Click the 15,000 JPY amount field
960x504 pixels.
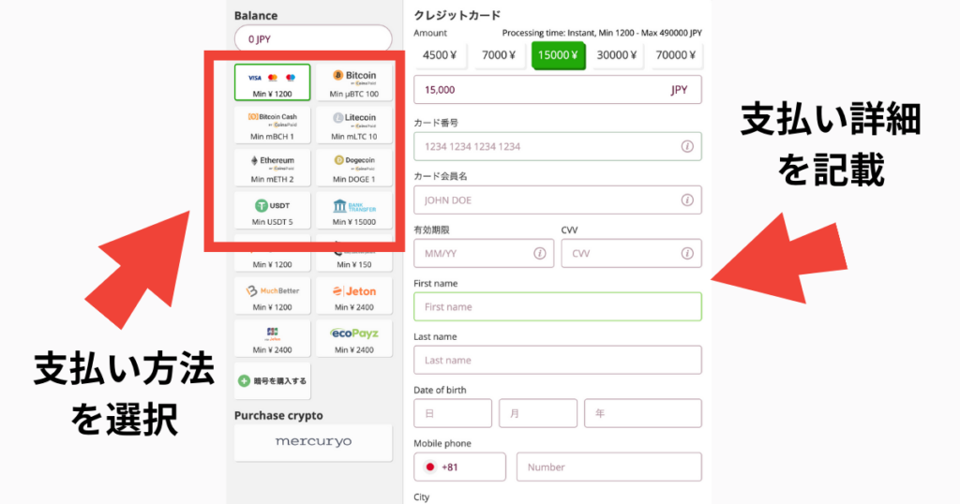coord(558,90)
